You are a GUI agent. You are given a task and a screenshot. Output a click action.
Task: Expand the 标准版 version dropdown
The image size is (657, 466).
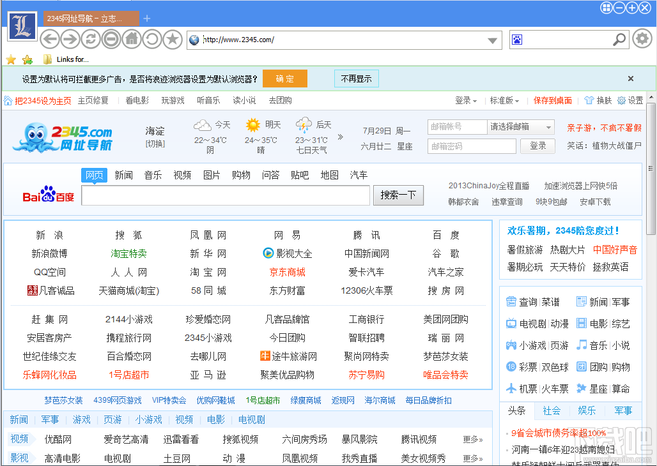(504, 100)
